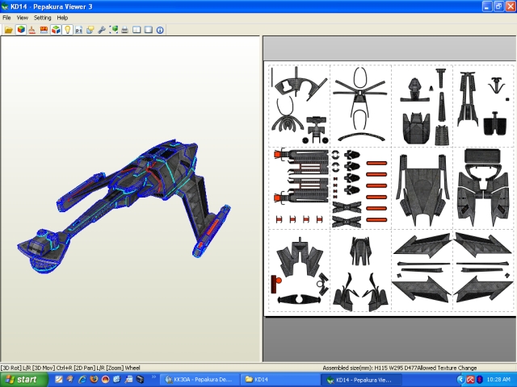
Task: Open the blue info About icon
Action: click(x=160, y=30)
